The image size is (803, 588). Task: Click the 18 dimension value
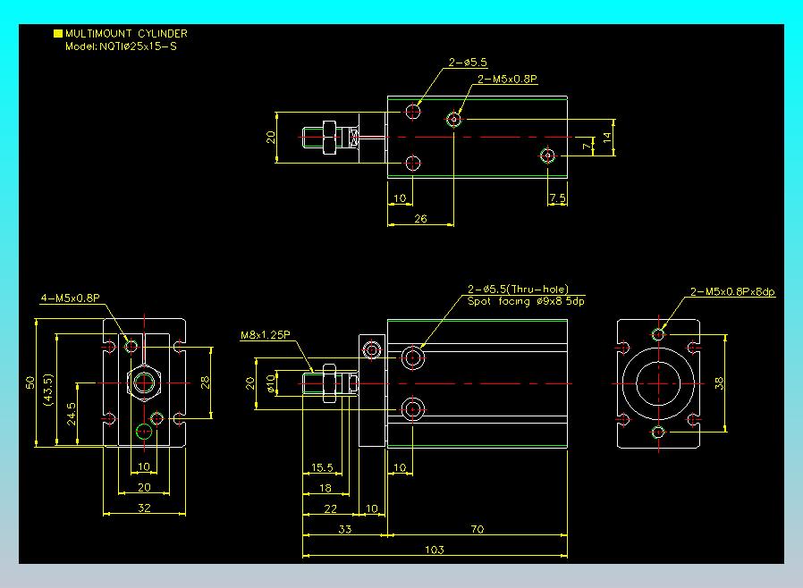point(325,488)
